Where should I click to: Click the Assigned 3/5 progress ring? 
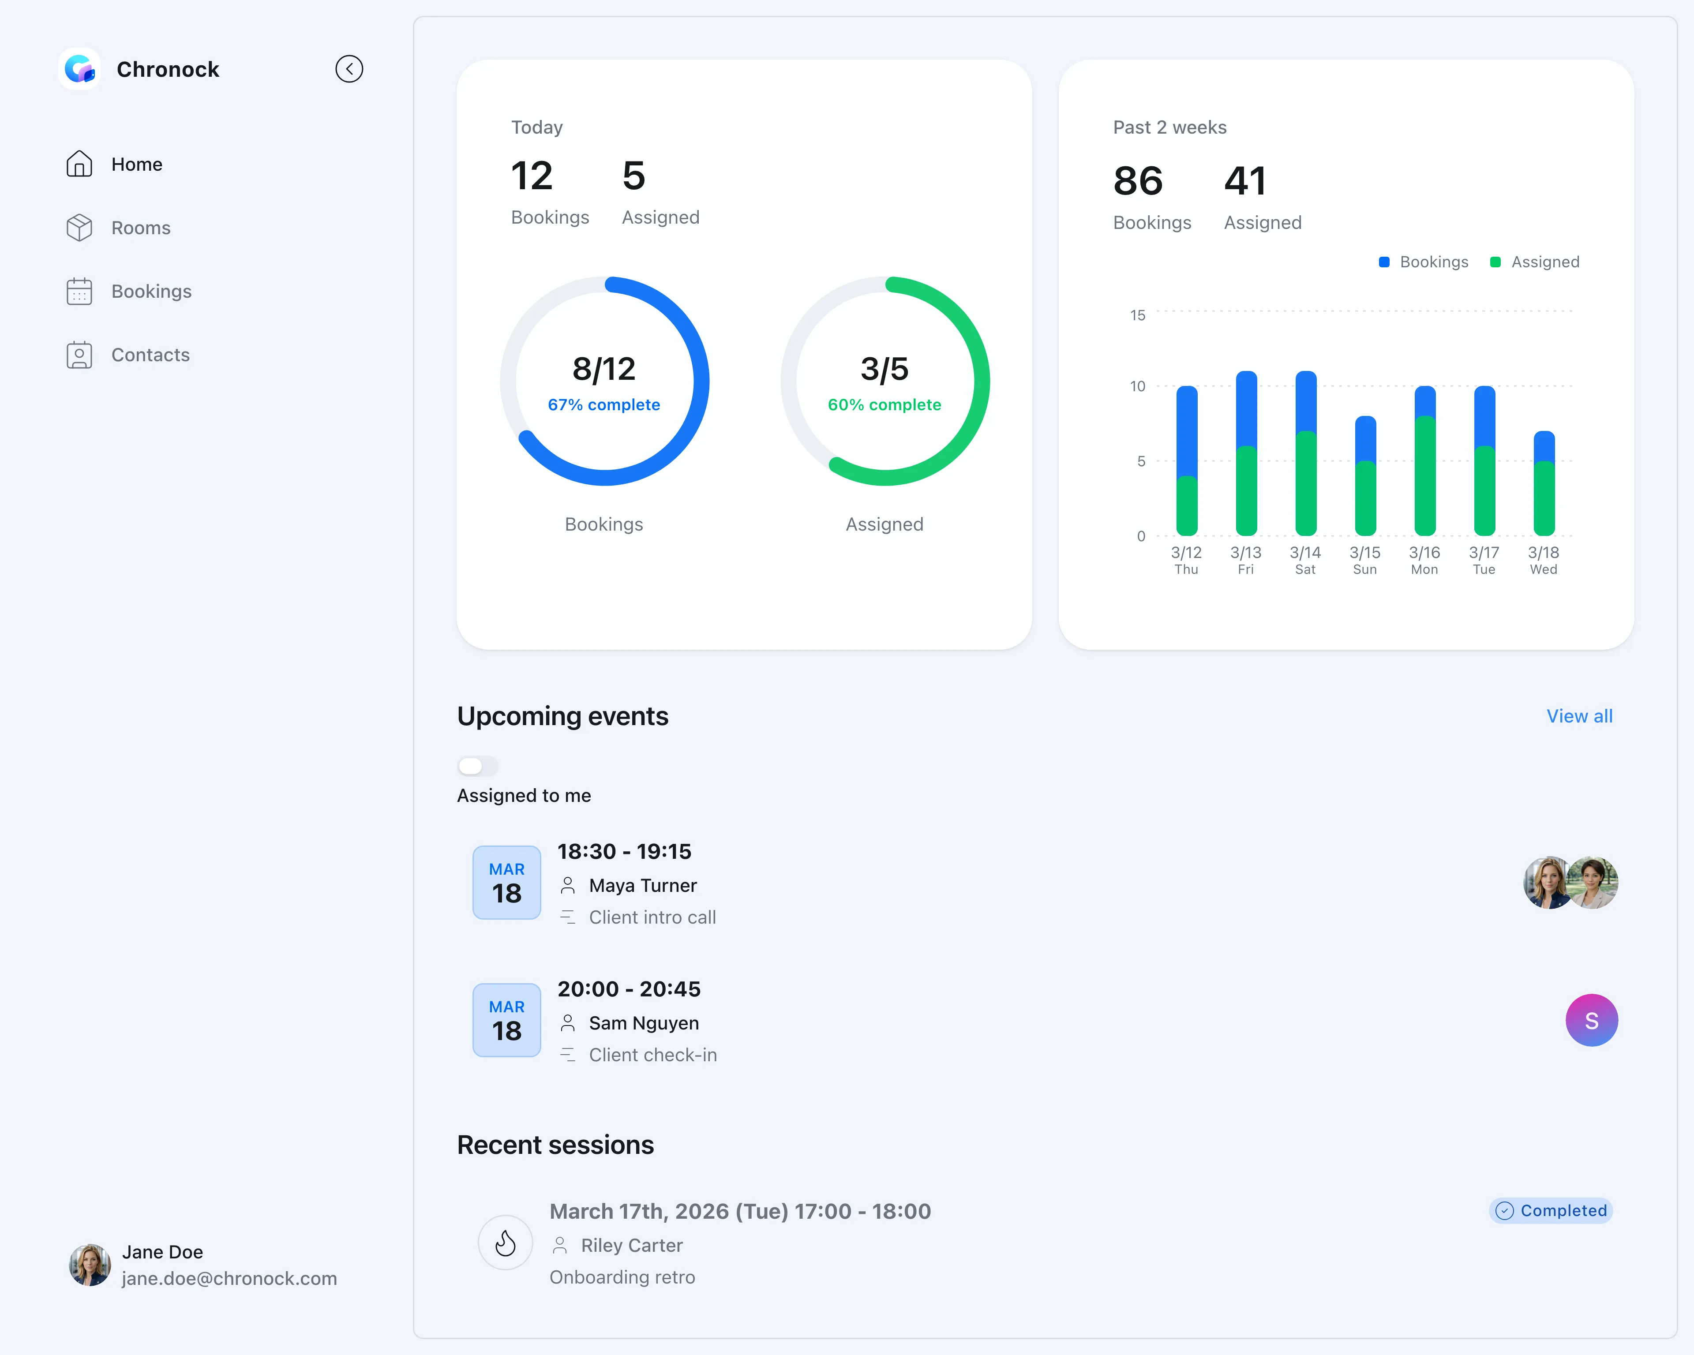tap(884, 381)
